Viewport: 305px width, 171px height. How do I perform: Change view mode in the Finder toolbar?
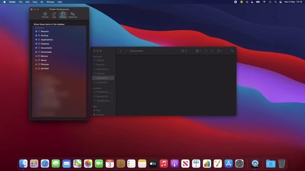click(x=184, y=51)
